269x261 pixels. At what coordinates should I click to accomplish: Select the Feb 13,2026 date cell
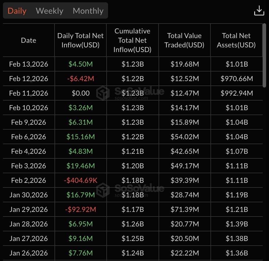29,64
